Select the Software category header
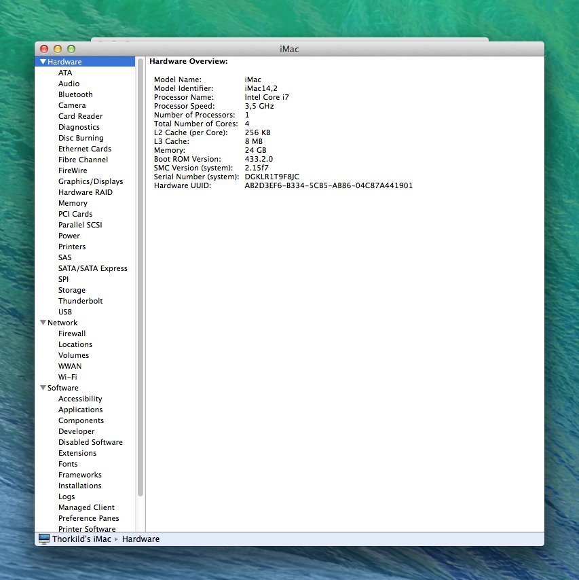579x580 pixels. tap(63, 388)
